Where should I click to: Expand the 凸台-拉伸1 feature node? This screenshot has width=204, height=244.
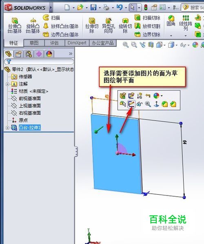pyautogui.click(x=7, y=128)
